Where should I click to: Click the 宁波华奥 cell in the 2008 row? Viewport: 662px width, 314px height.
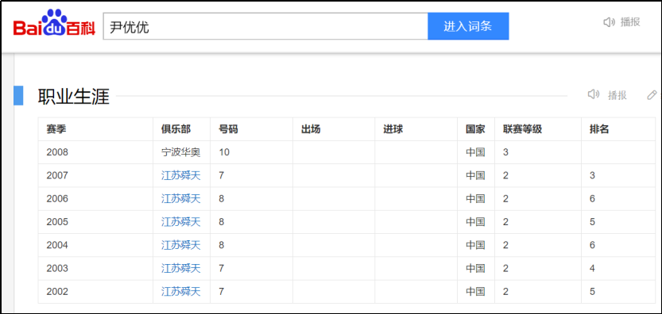click(x=180, y=152)
